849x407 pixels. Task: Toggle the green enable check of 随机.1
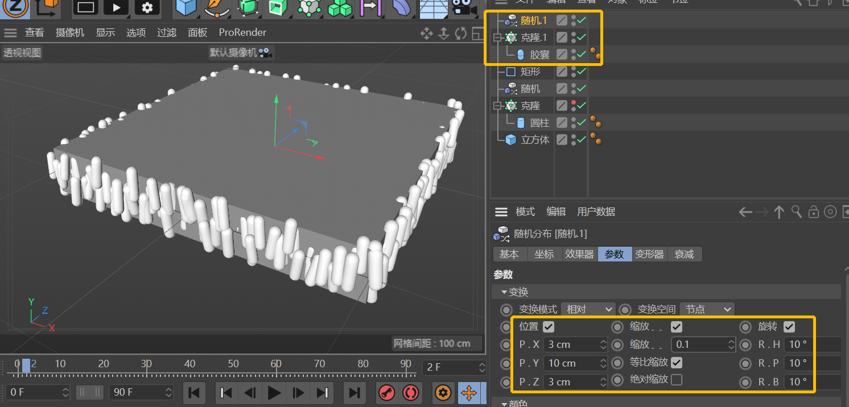click(582, 20)
